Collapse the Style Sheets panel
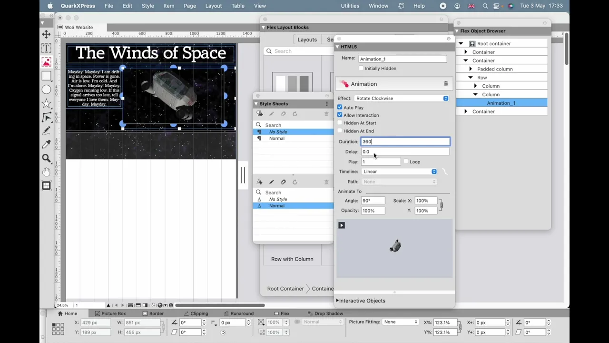 point(256,104)
